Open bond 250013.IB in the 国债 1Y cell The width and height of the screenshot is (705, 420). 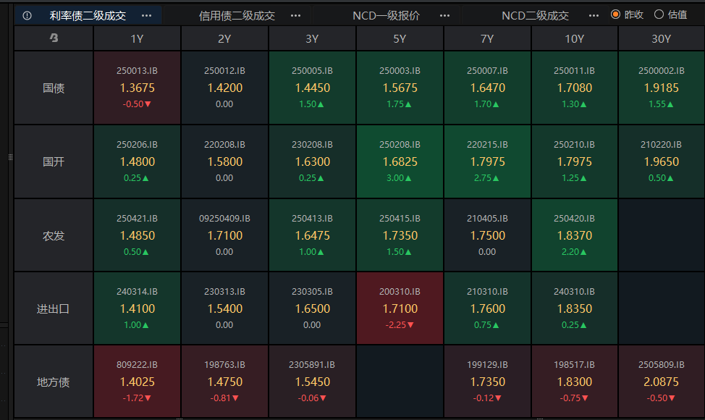tap(137, 88)
